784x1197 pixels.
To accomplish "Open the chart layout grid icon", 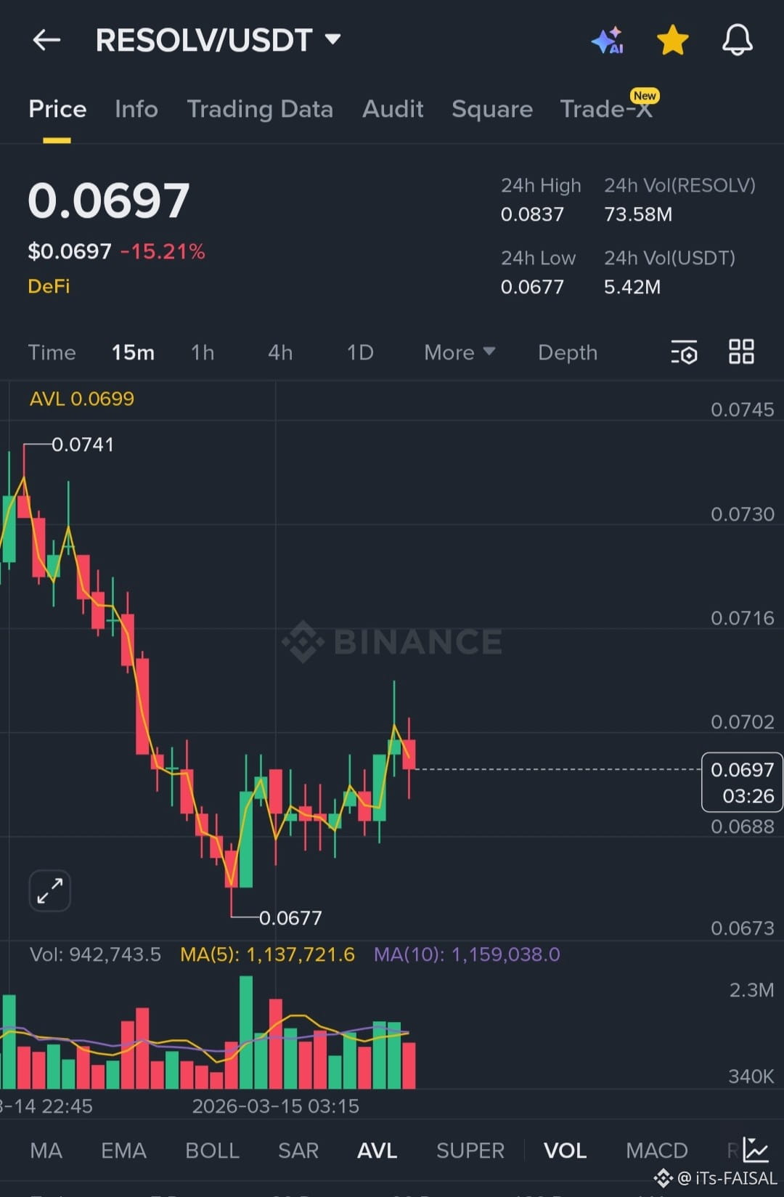I will [x=741, y=352].
